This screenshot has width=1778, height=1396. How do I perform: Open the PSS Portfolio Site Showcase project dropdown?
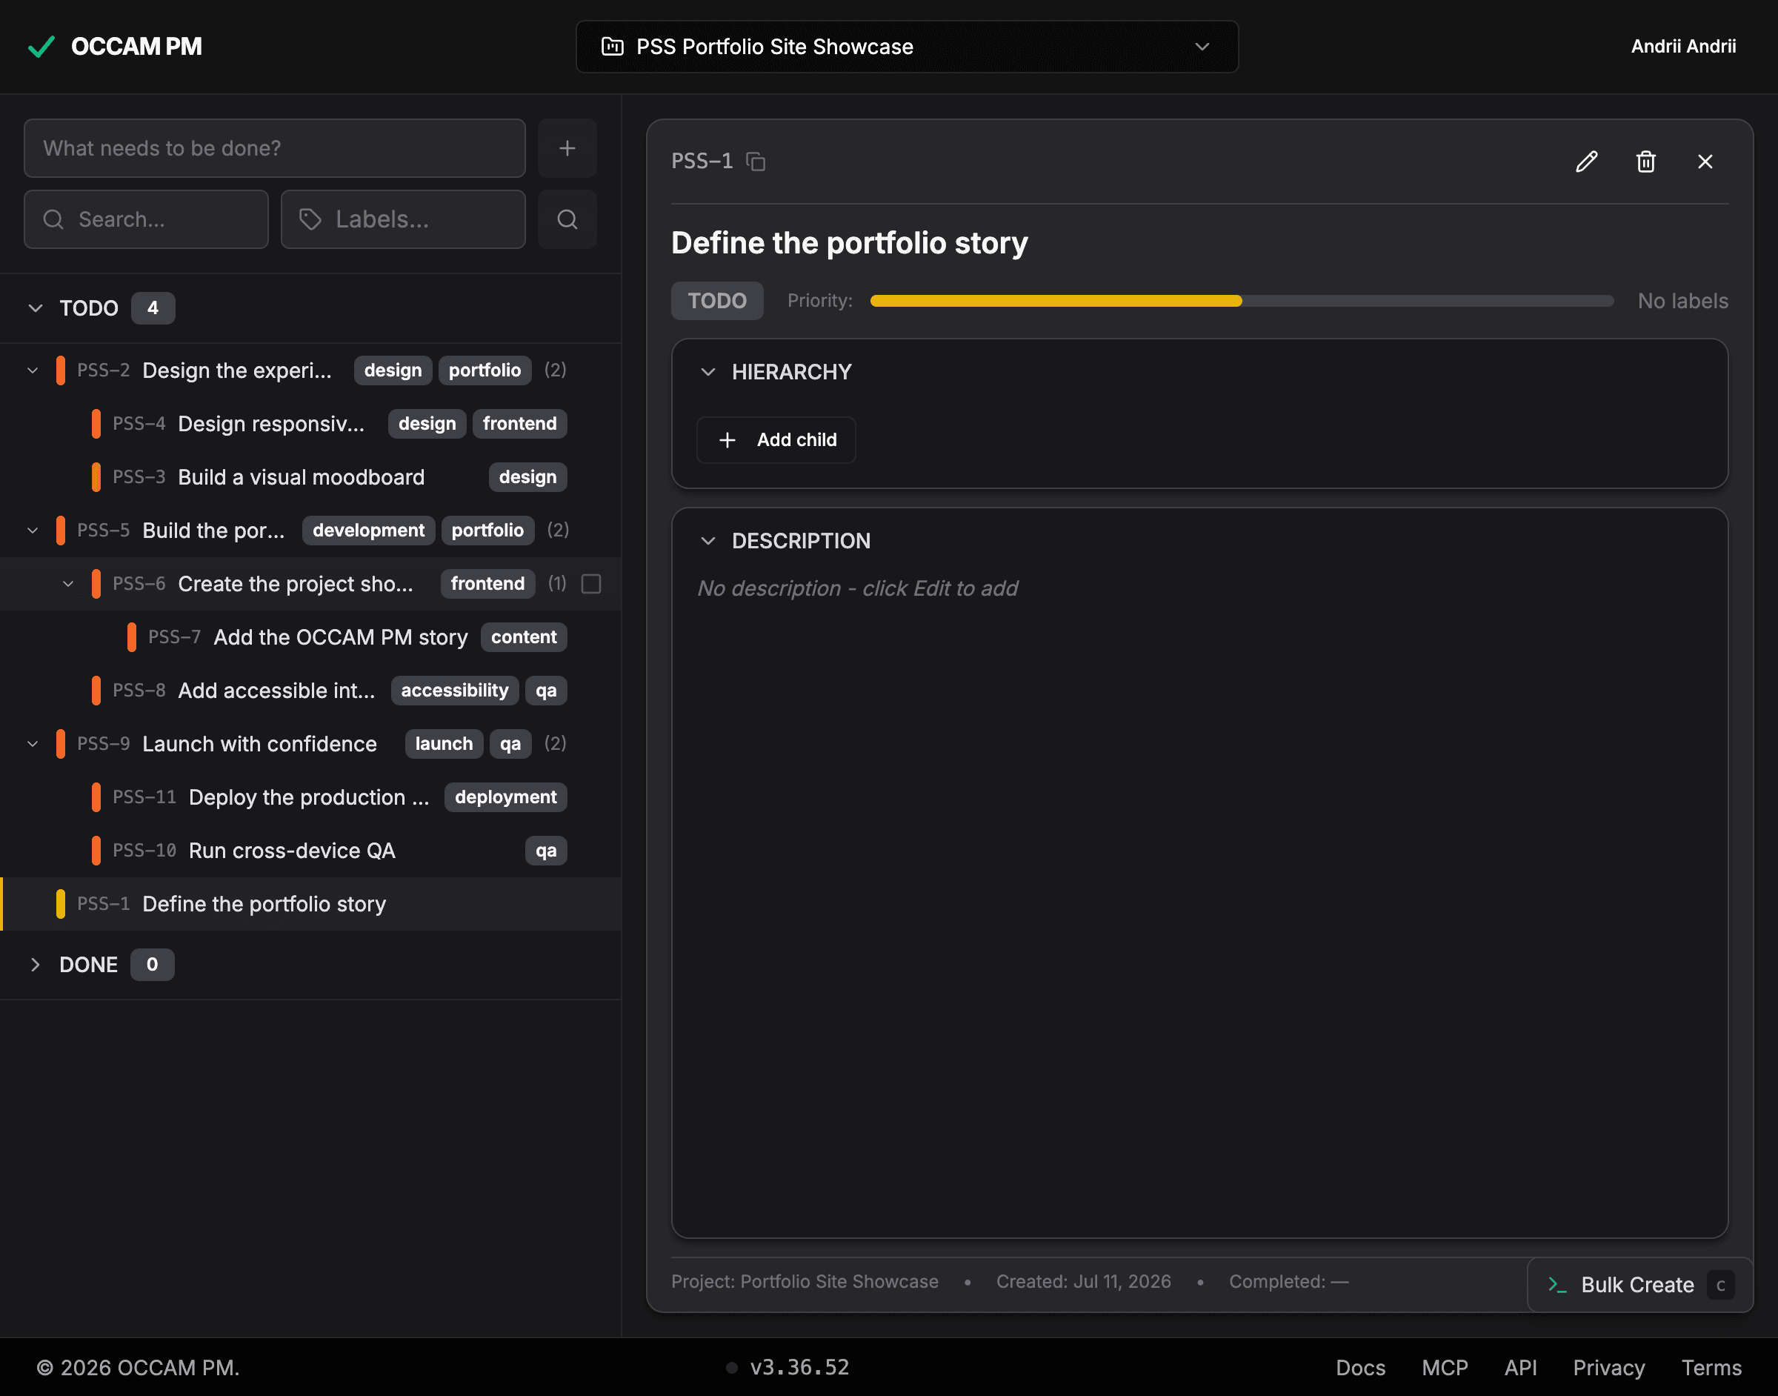(907, 47)
